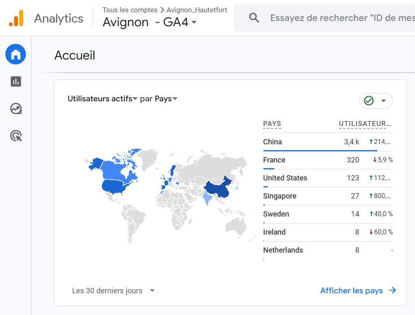
Task: Open the Advertising cursor-target icon
Action: click(16, 136)
